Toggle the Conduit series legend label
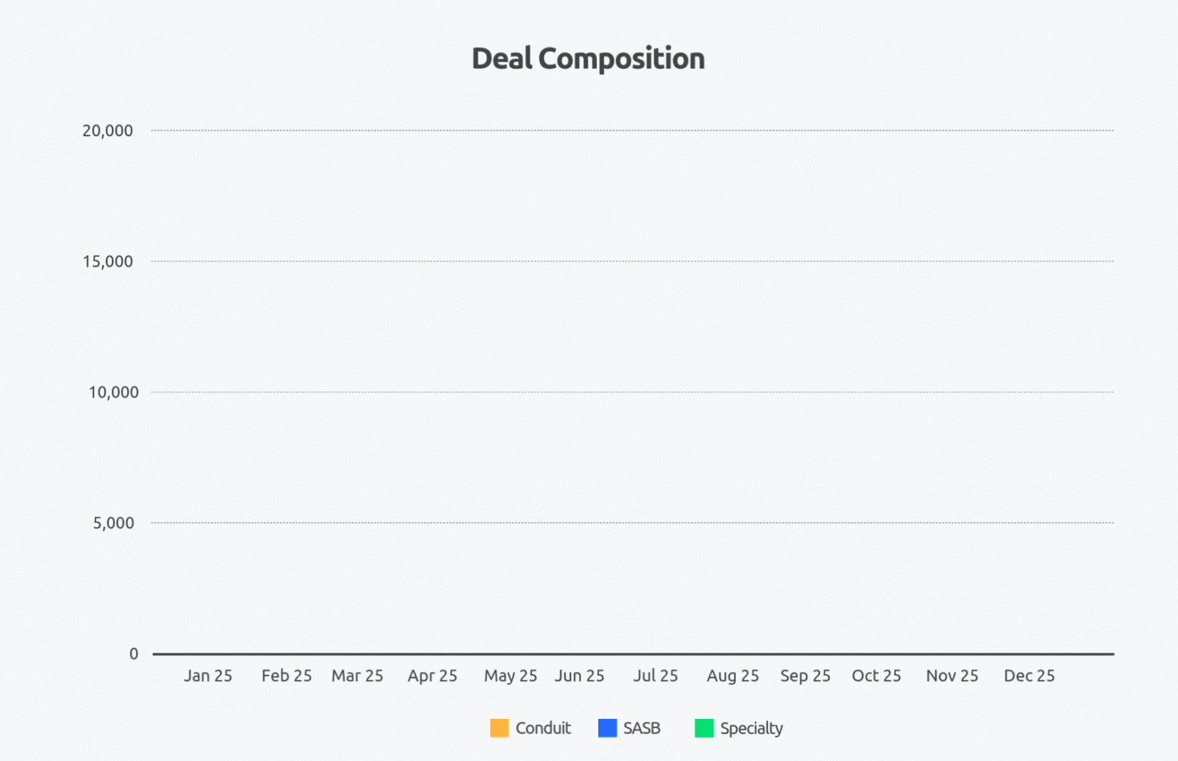 point(543,728)
